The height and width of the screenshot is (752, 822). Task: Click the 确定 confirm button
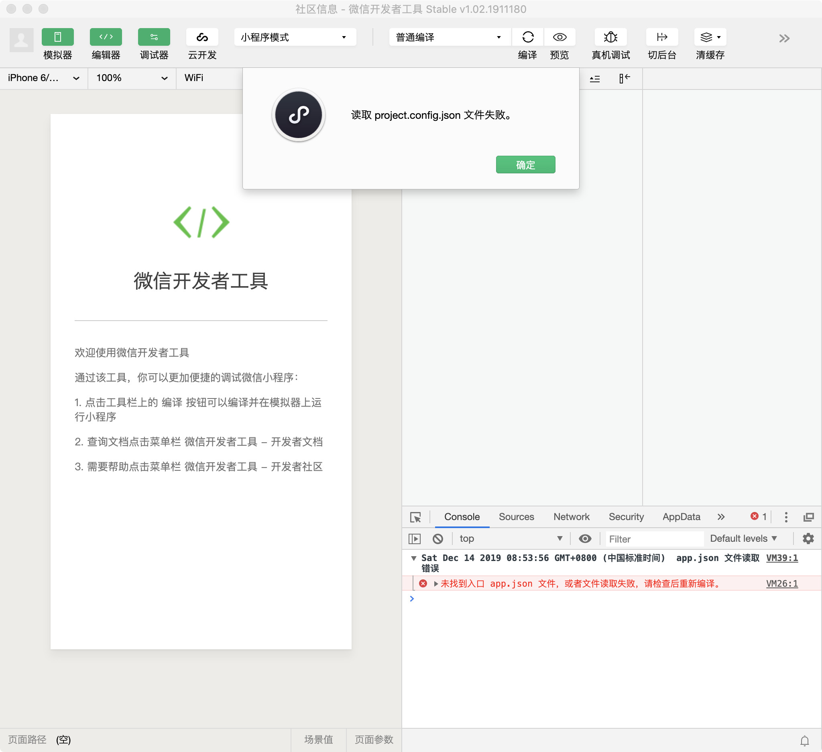click(525, 165)
